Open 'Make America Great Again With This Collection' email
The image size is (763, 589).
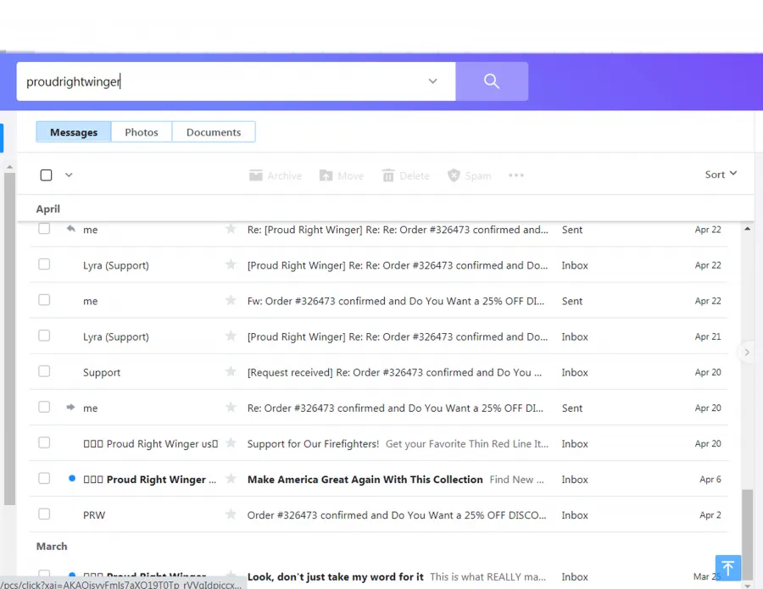[x=365, y=479]
